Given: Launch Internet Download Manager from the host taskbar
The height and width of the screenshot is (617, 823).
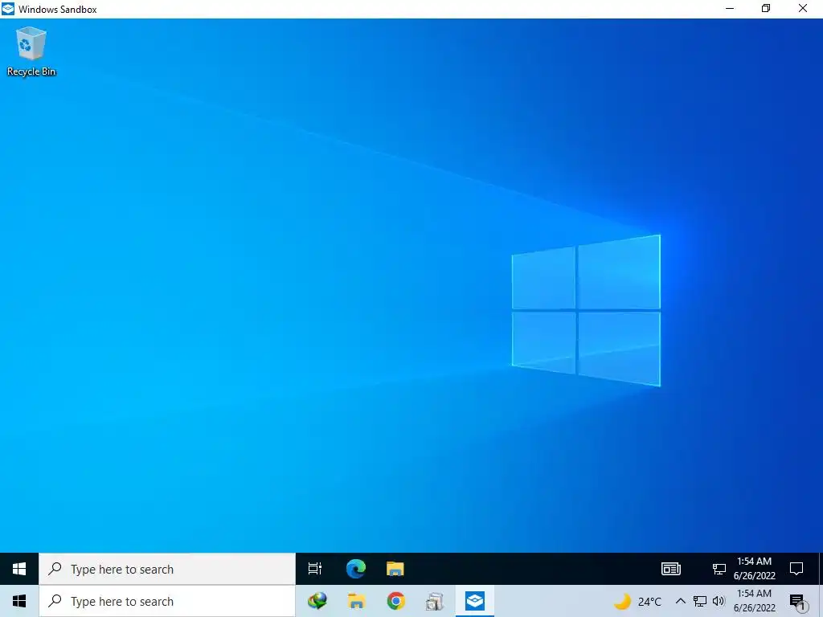Looking at the screenshot, I should point(317,601).
